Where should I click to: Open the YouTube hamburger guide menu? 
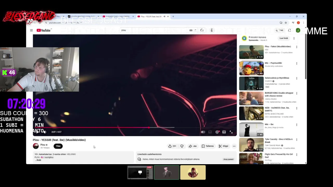[x=31, y=30]
